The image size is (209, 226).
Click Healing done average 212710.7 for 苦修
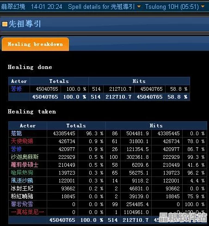[120, 89]
